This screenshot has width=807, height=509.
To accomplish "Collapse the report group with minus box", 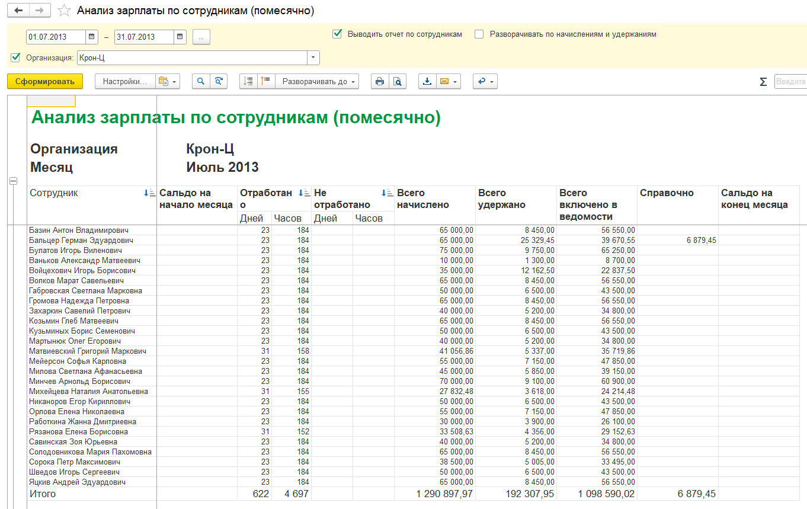I will [x=14, y=181].
